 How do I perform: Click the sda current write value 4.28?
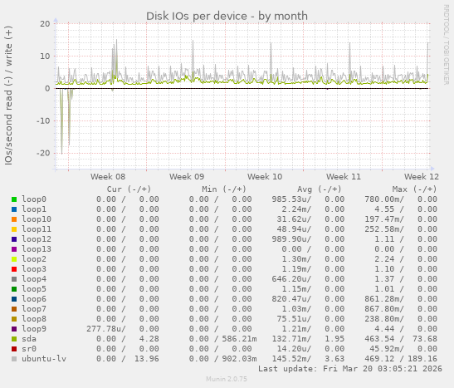pyautogui.click(x=149, y=339)
